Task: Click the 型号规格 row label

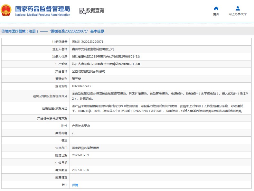Action: point(61,86)
